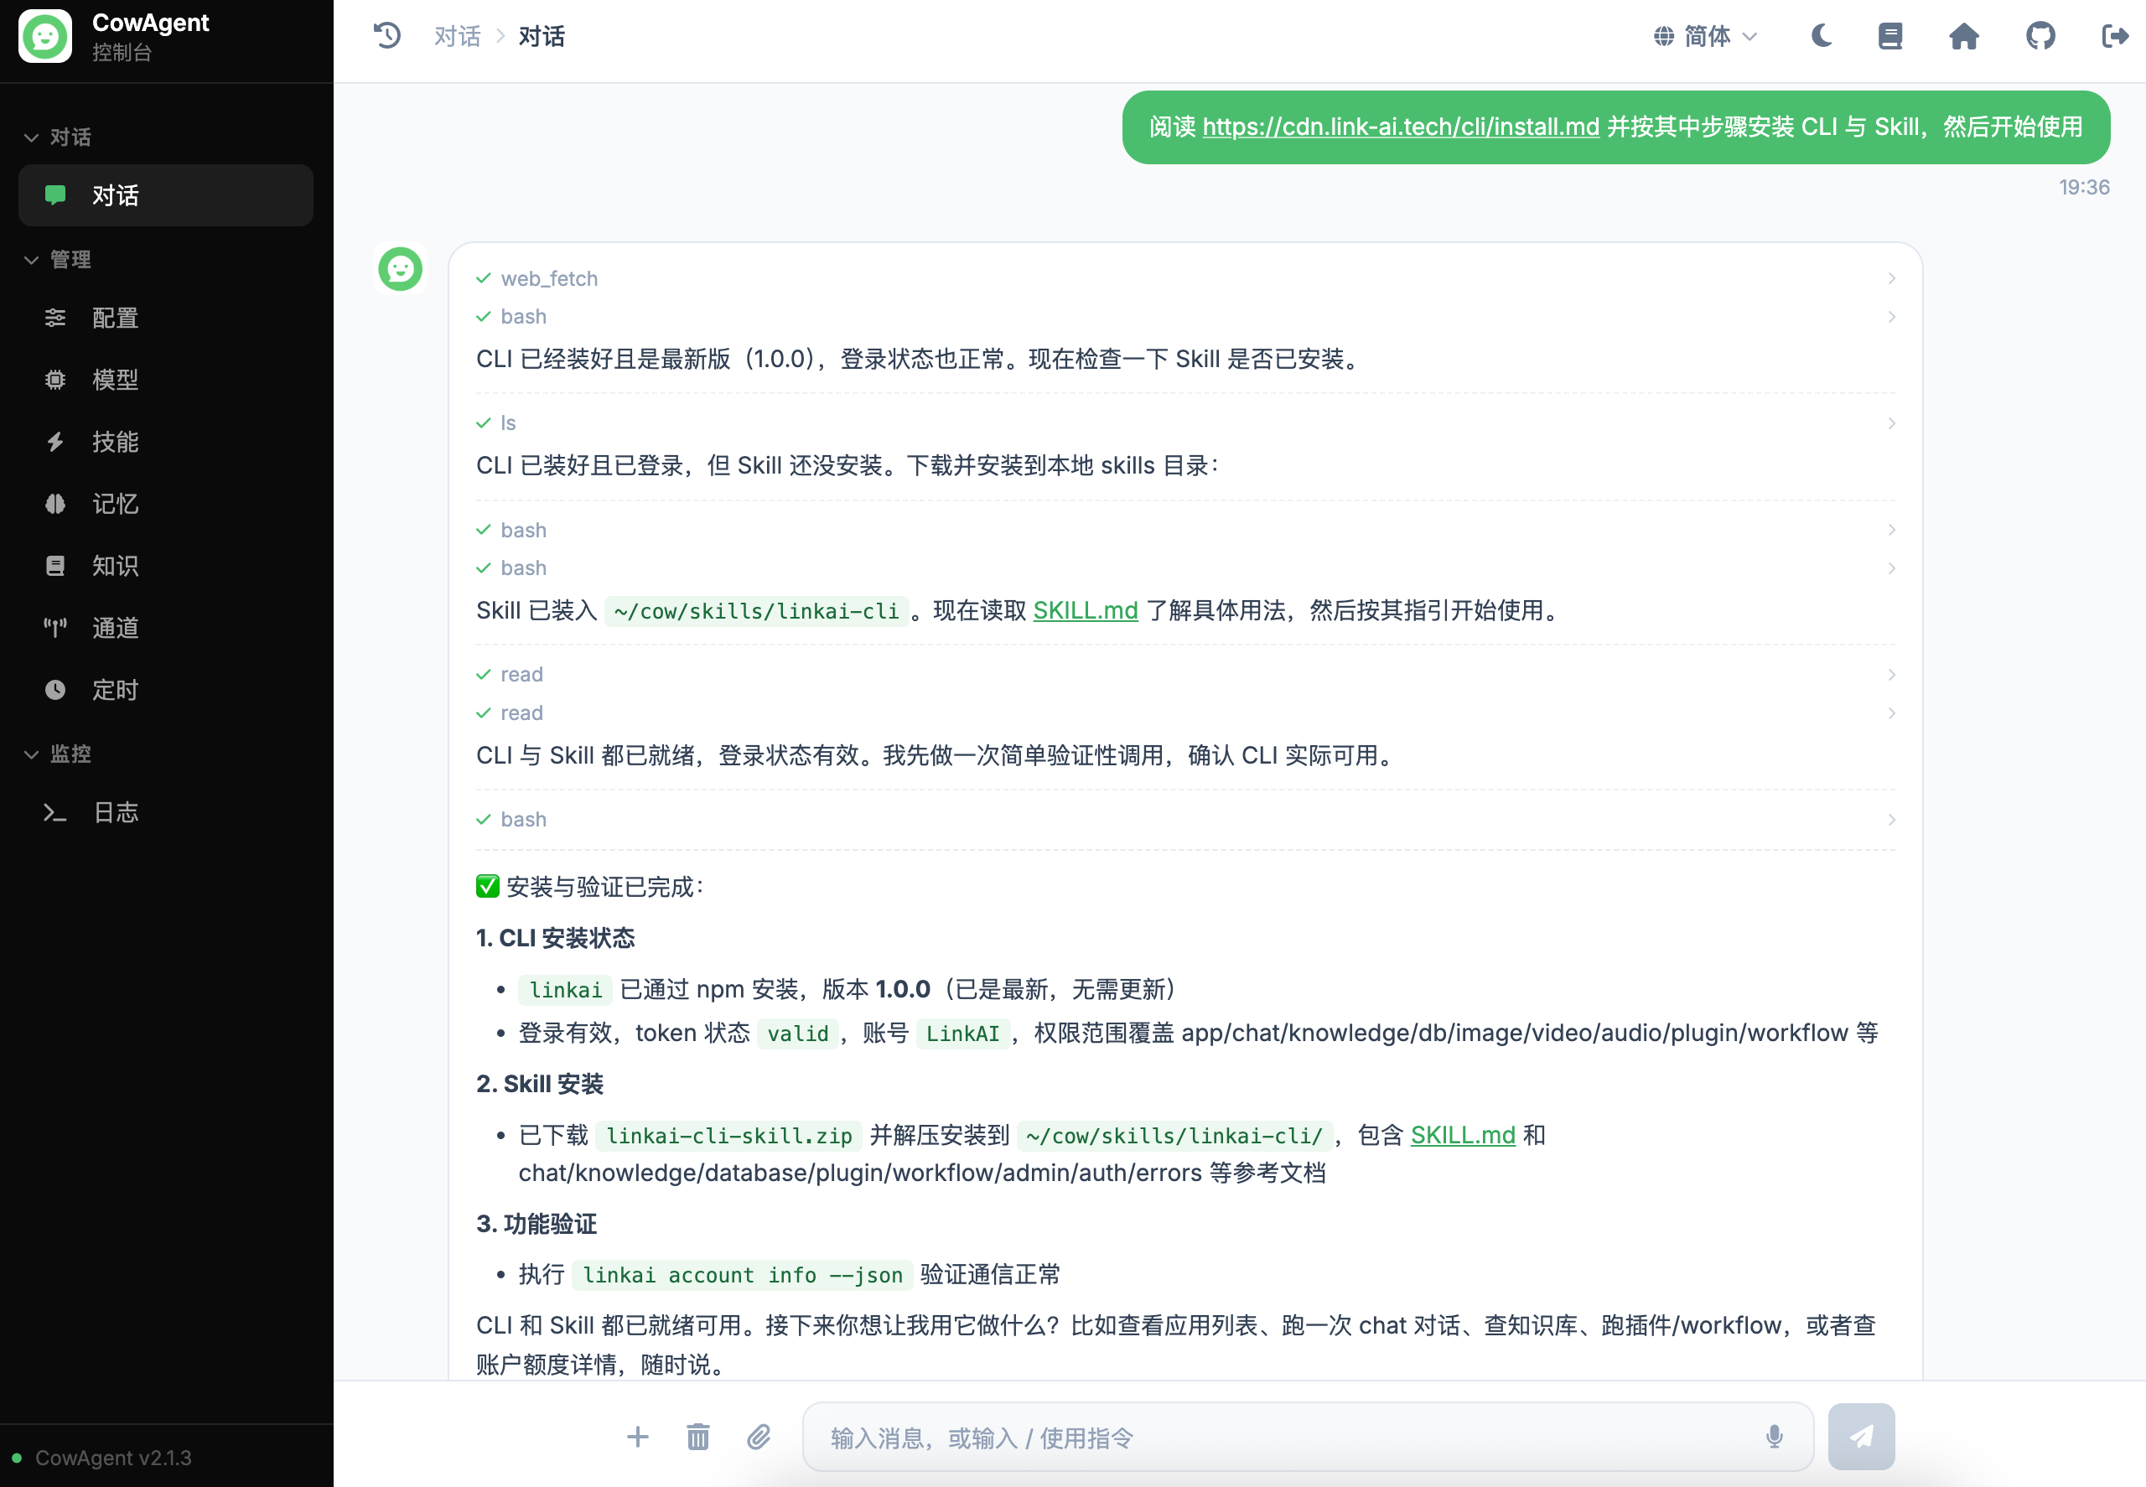Click the linkai-cli-skill.zip code snippet

[x=728, y=1136]
